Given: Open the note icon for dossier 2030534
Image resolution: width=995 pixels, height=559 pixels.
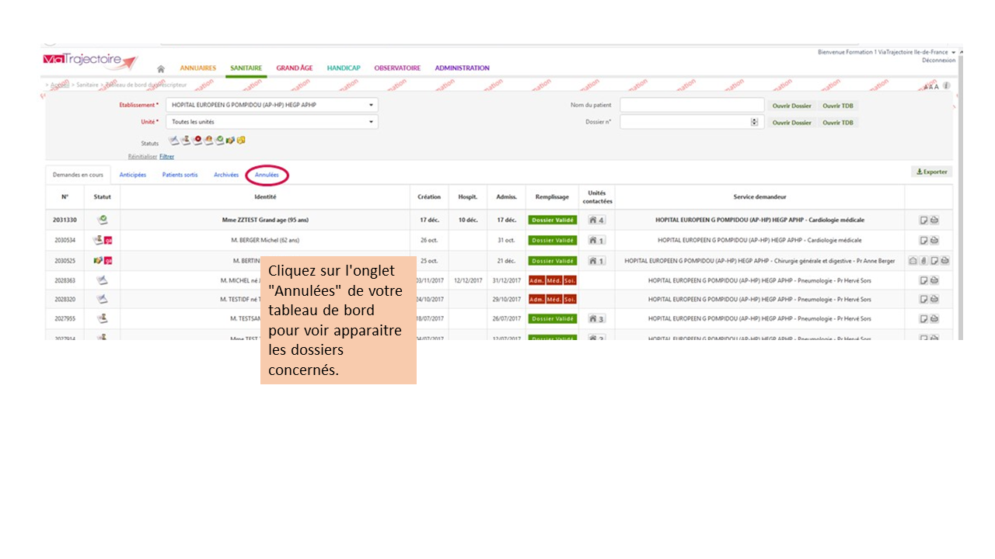Looking at the screenshot, I should pyautogui.click(x=923, y=241).
